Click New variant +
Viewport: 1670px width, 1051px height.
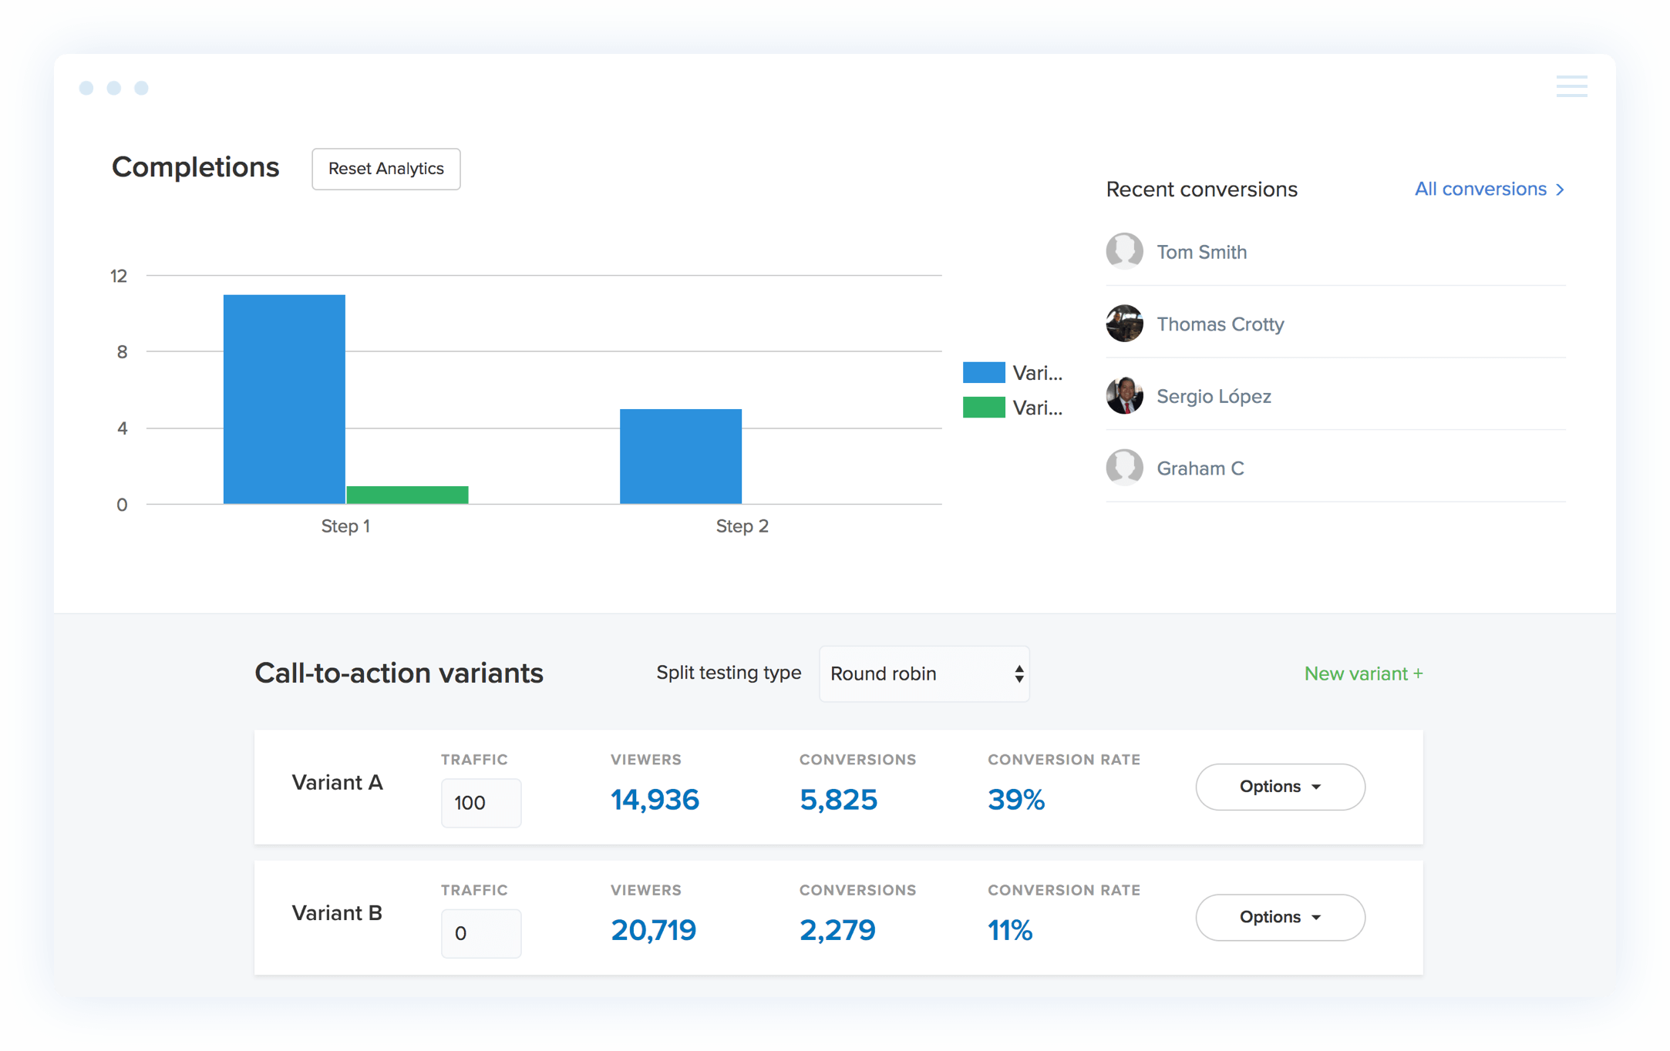click(1363, 673)
